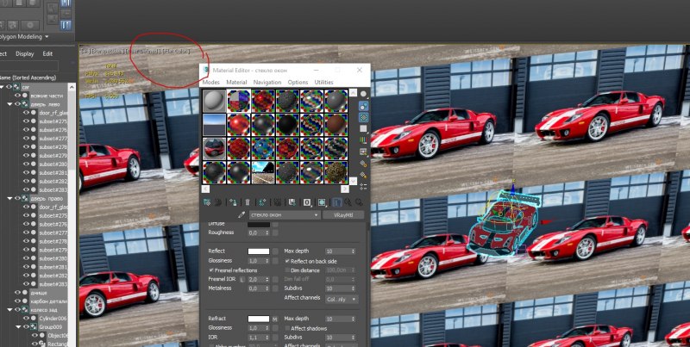Open the Sample UV Tiling flyout

click(x=363, y=128)
